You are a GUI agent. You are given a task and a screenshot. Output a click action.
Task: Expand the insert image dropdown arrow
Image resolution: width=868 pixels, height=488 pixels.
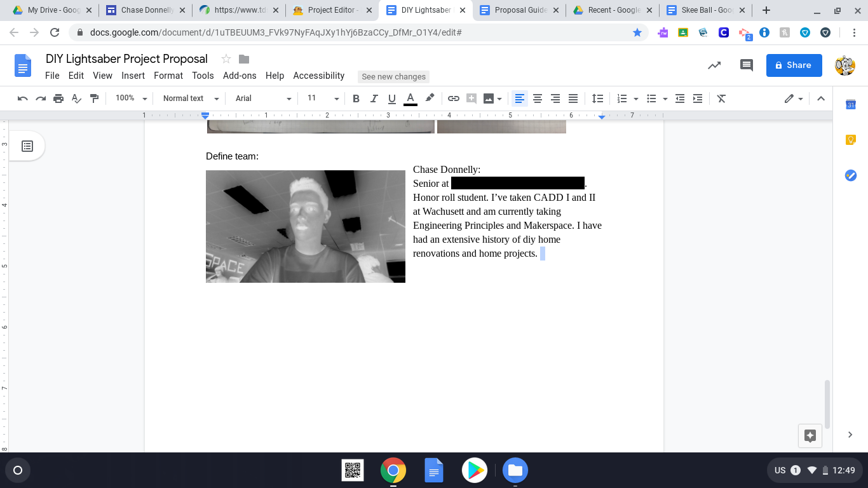click(499, 99)
